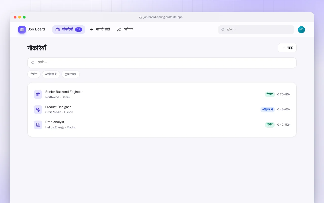Click the plus icon beside नौकरी डालें
The height and width of the screenshot is (203, 324).
pyautogui.click(x=91, y=30)
